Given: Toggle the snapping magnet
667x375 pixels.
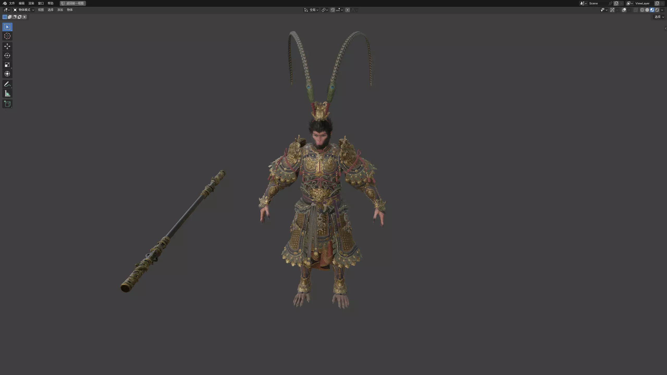Looking at the screenshot, I should (x=333, y=10).
